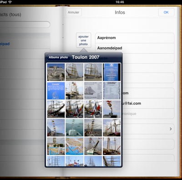This screenshot has width=182, height=180.
Task: Select the green sea harbor view thumbnail
Action: 74,128
